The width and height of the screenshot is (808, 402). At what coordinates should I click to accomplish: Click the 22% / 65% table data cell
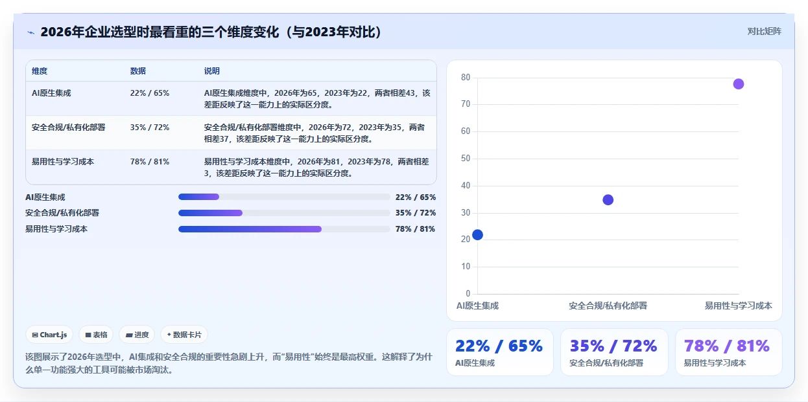point(150,93)
